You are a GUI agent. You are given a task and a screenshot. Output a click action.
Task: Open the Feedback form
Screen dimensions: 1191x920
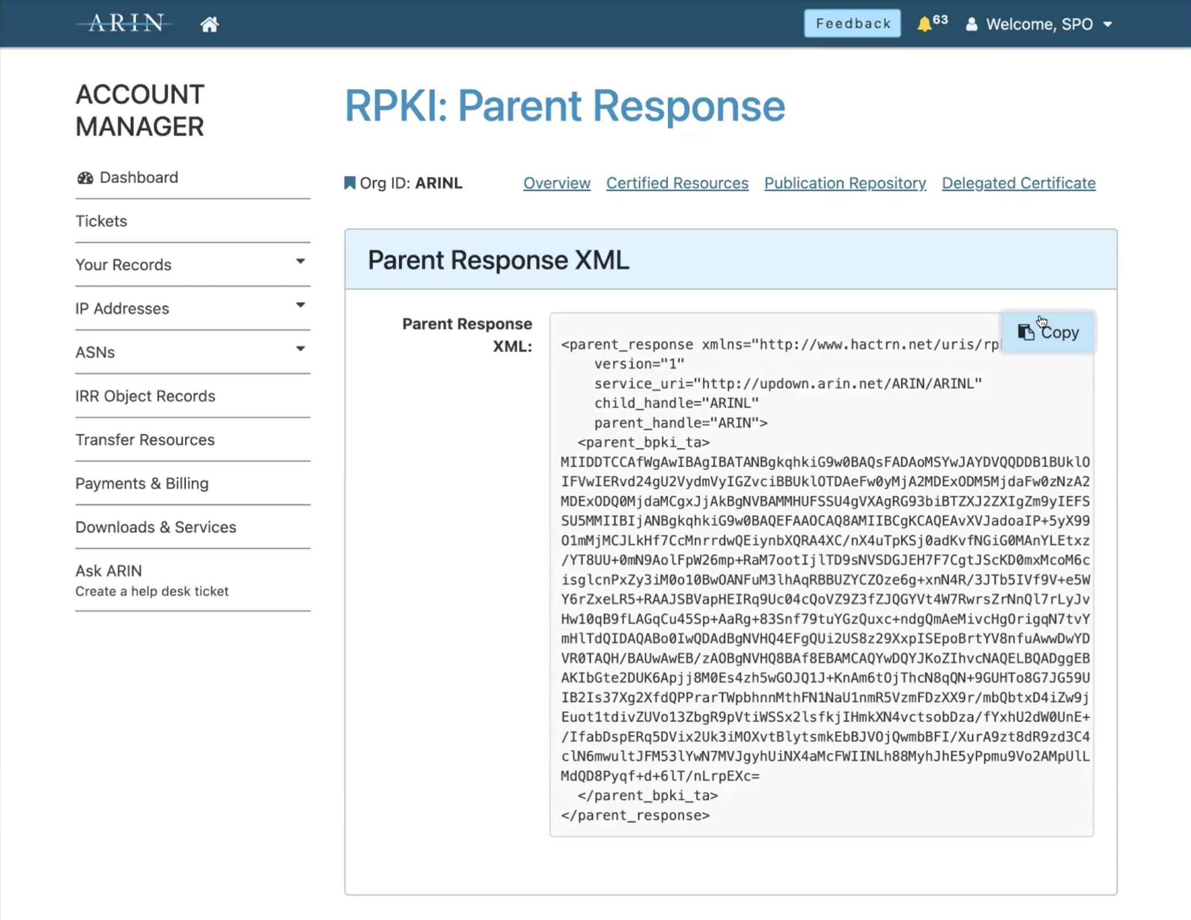click(x=852, y=23)
